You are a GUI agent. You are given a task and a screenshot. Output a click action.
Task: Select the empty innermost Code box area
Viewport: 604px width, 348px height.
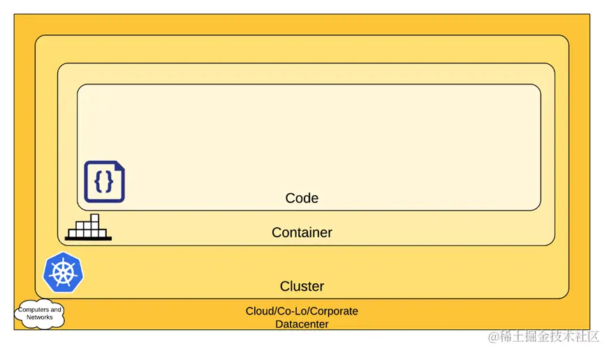click(307, 133)
